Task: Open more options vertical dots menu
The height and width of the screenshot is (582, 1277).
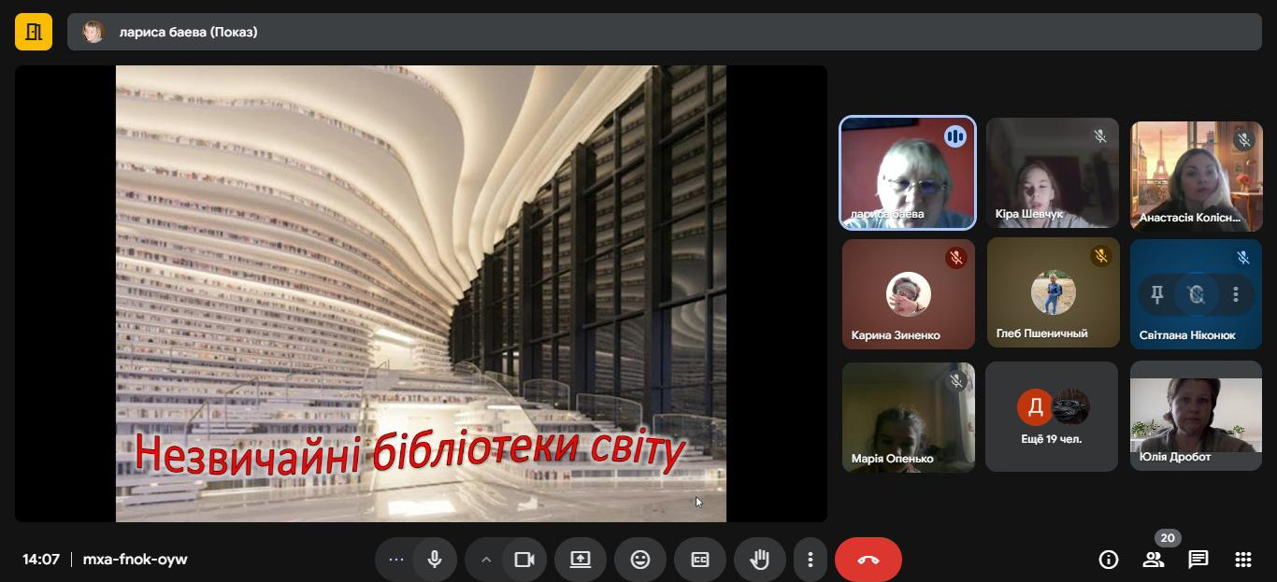Action: coord(810,560)
